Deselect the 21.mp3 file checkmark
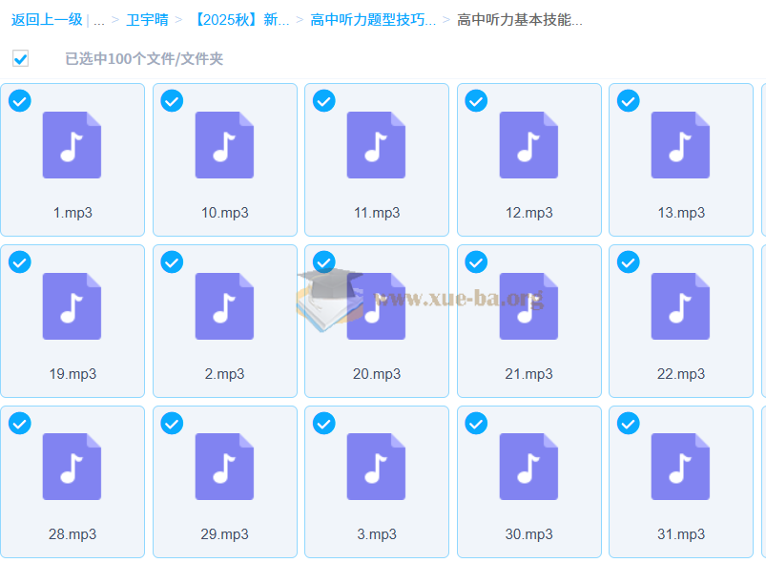The width and height of the screenshot is (766, 563). (x=476, y=262)
